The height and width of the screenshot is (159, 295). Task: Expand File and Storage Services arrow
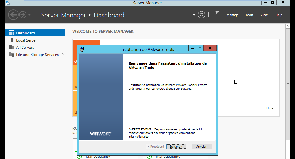[x=62, y=55]
